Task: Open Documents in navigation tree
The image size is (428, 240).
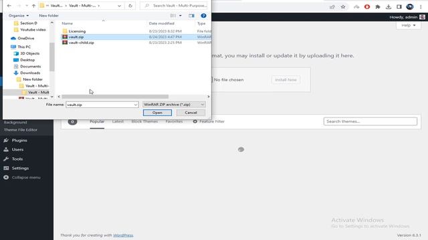Action: (x=30, y=67)
